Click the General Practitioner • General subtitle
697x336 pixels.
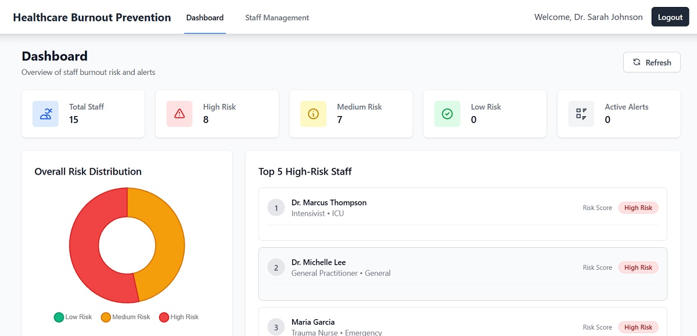[x=341, y=273]
